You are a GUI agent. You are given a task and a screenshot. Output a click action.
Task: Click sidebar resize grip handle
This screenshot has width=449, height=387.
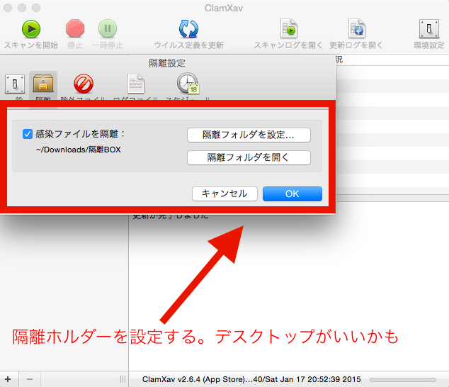(123, 379)
